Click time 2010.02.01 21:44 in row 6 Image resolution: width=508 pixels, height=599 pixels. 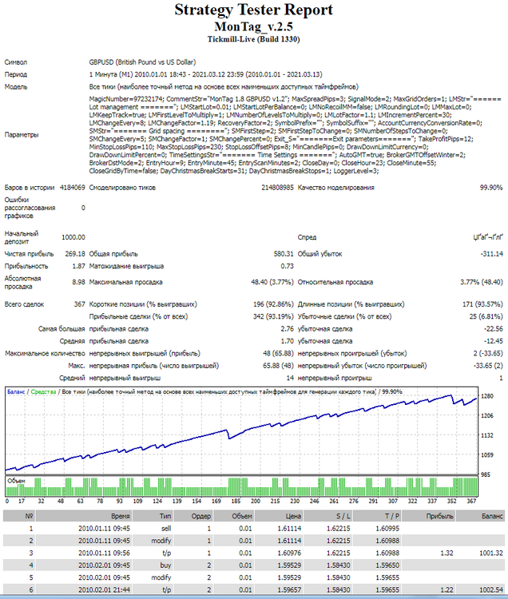(x=104, y=589)
